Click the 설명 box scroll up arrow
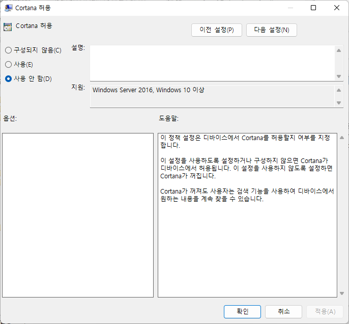The height and width of the screenshot is (324, 349). (339, 50)
